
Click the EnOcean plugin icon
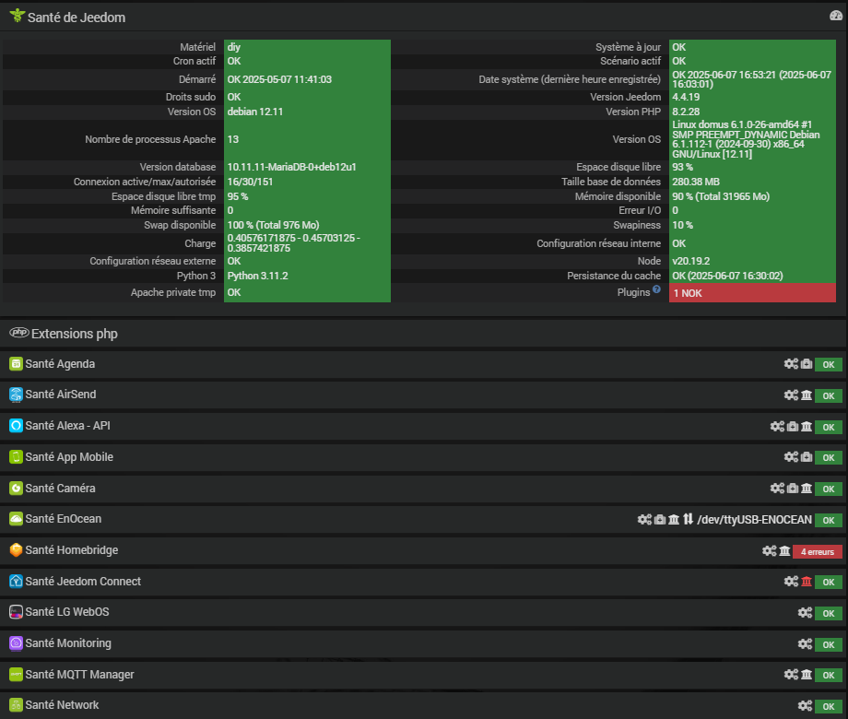tap(17, 519)
